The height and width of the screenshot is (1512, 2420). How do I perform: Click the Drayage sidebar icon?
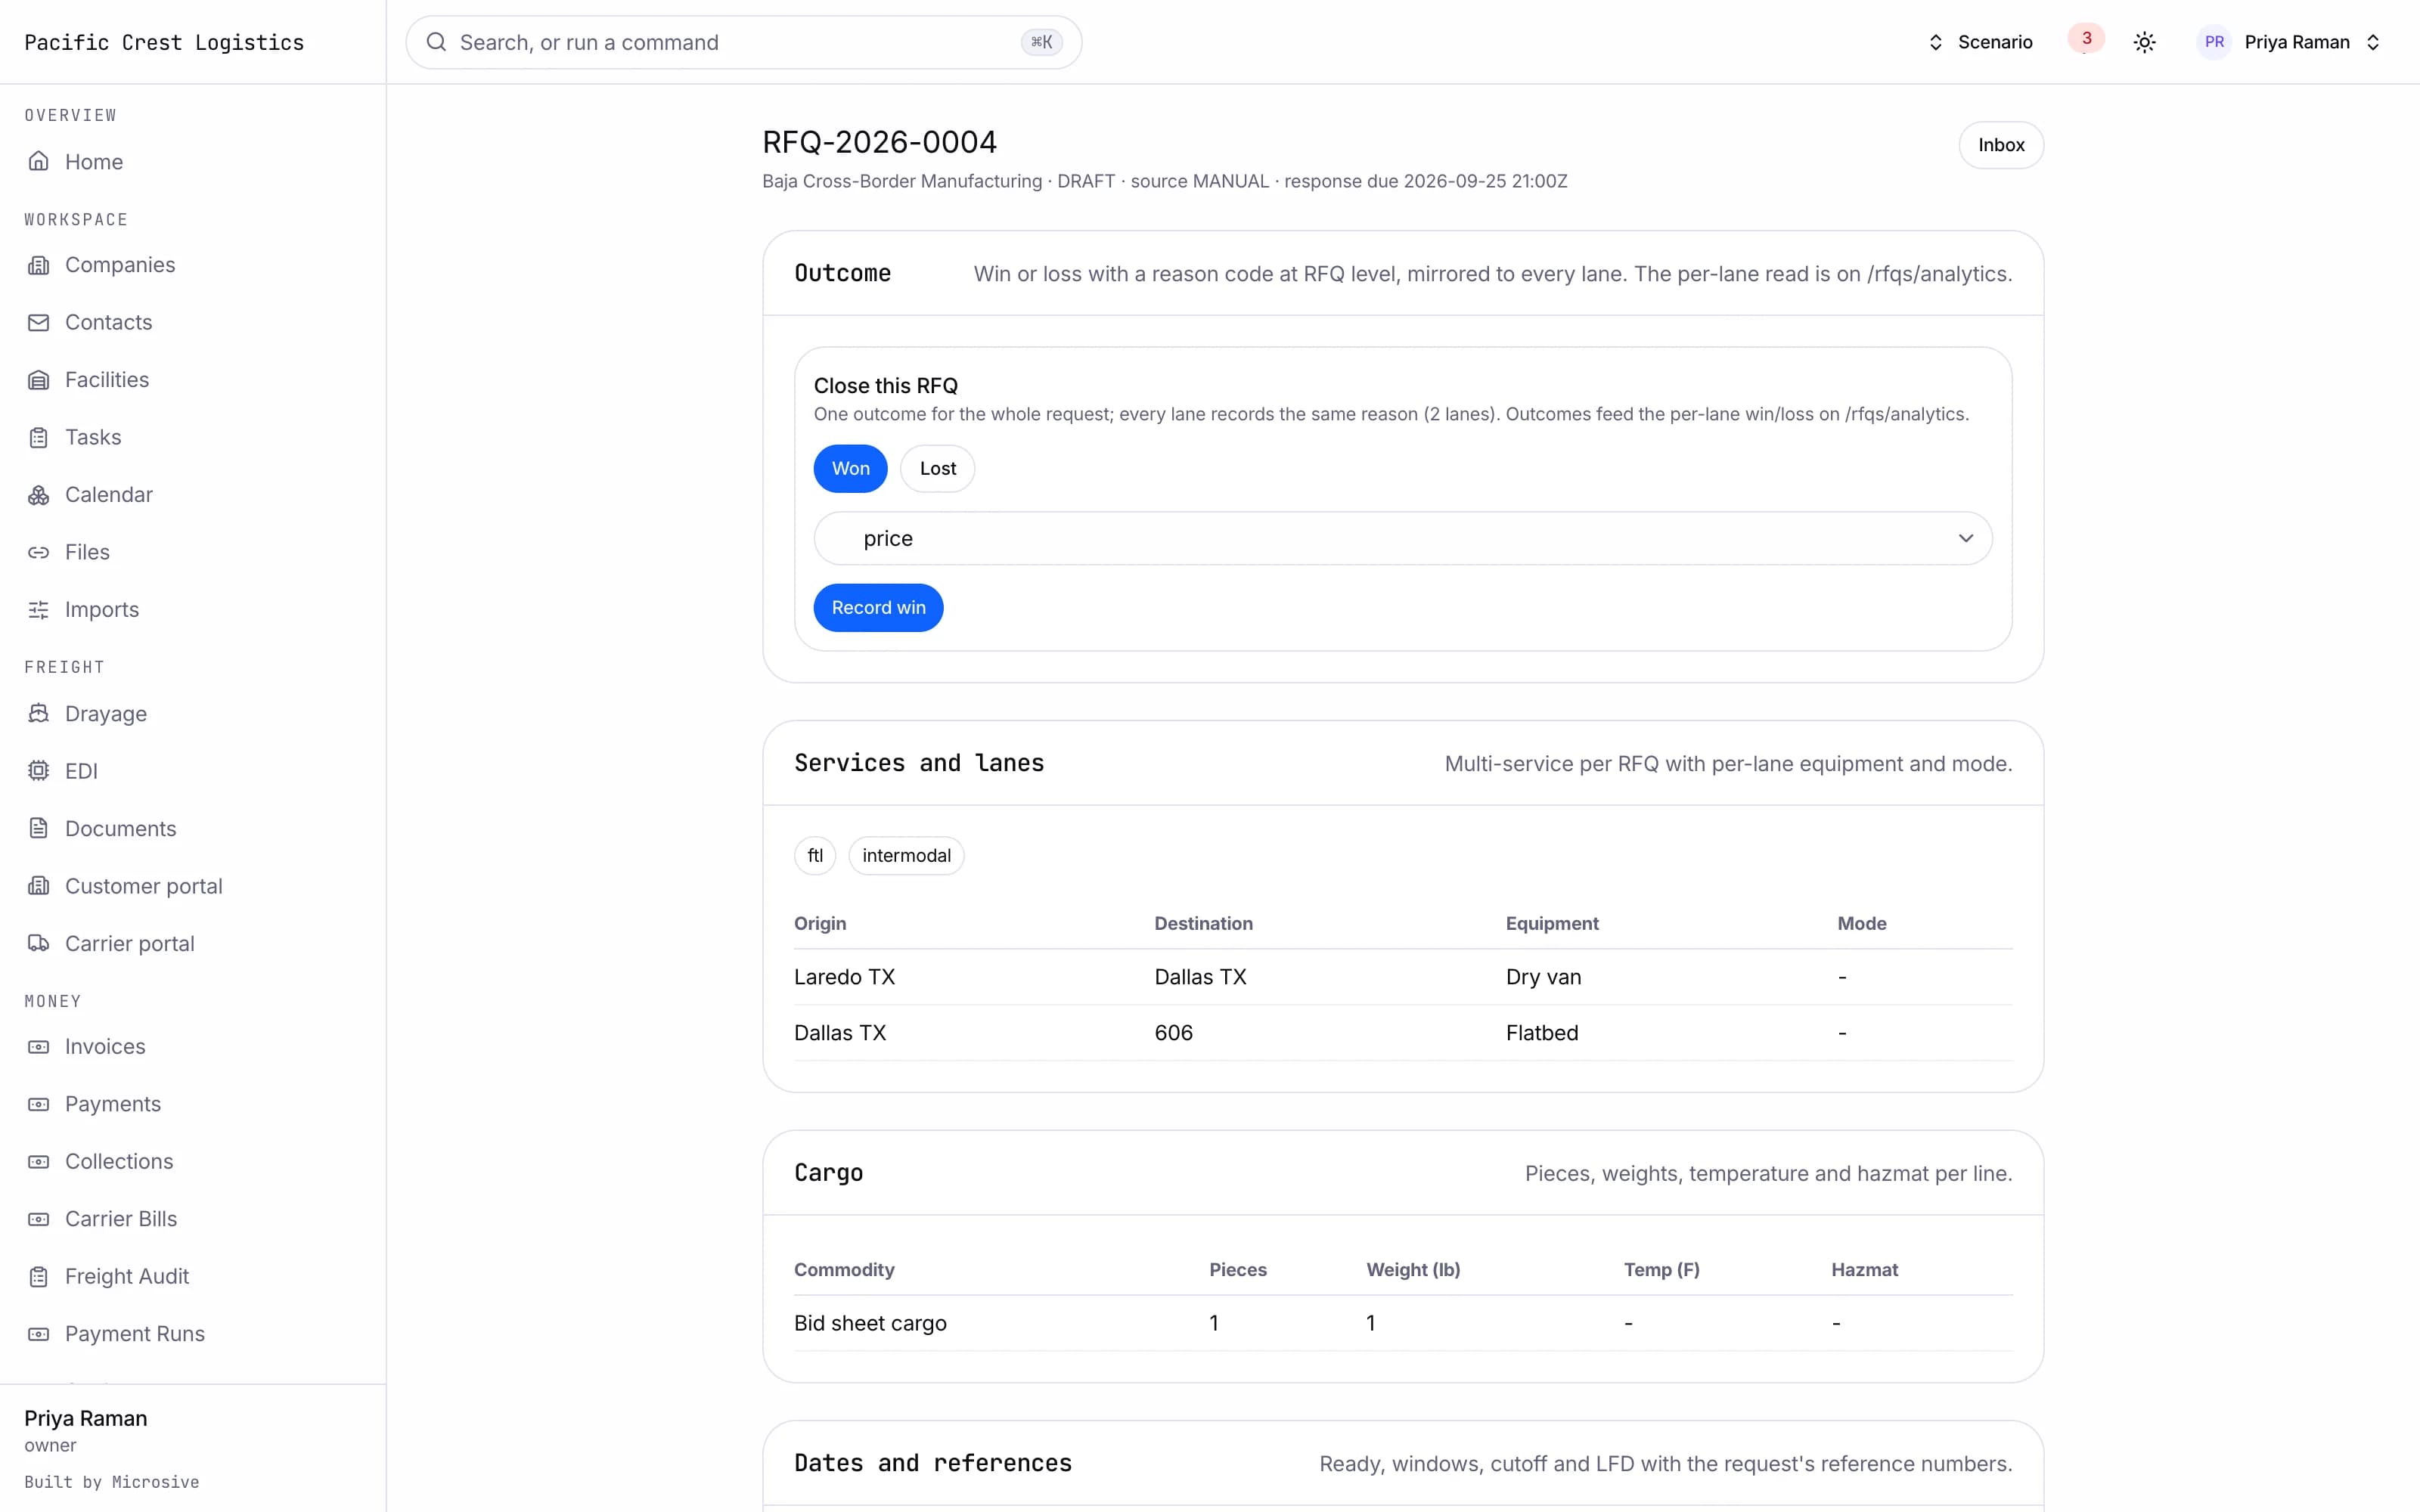38,714
